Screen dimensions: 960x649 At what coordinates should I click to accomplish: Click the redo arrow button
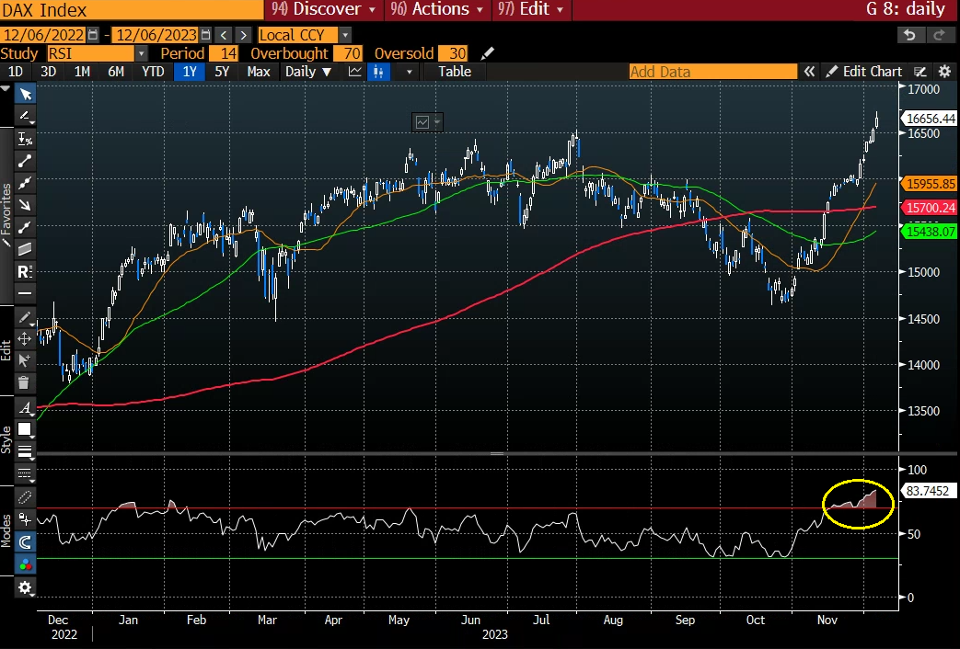(x=939, y=35)
